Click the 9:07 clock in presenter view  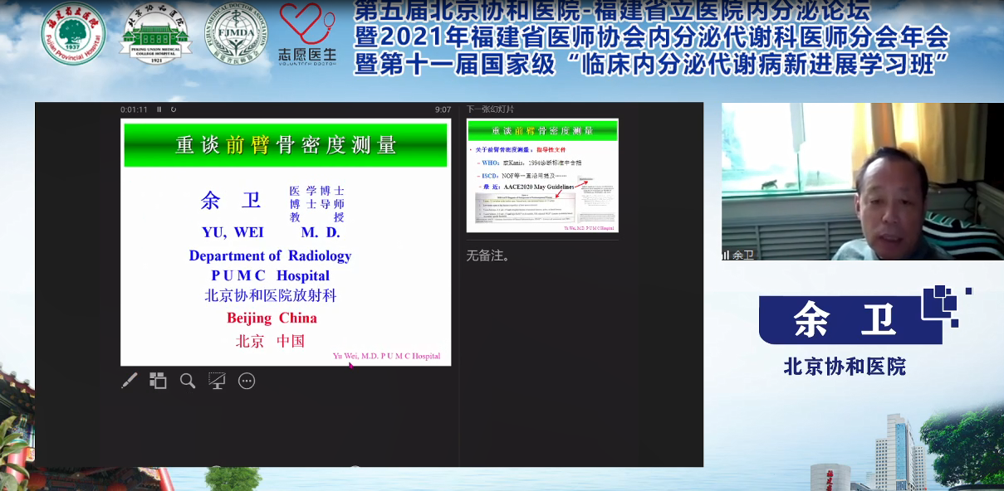tap(443, 109)
